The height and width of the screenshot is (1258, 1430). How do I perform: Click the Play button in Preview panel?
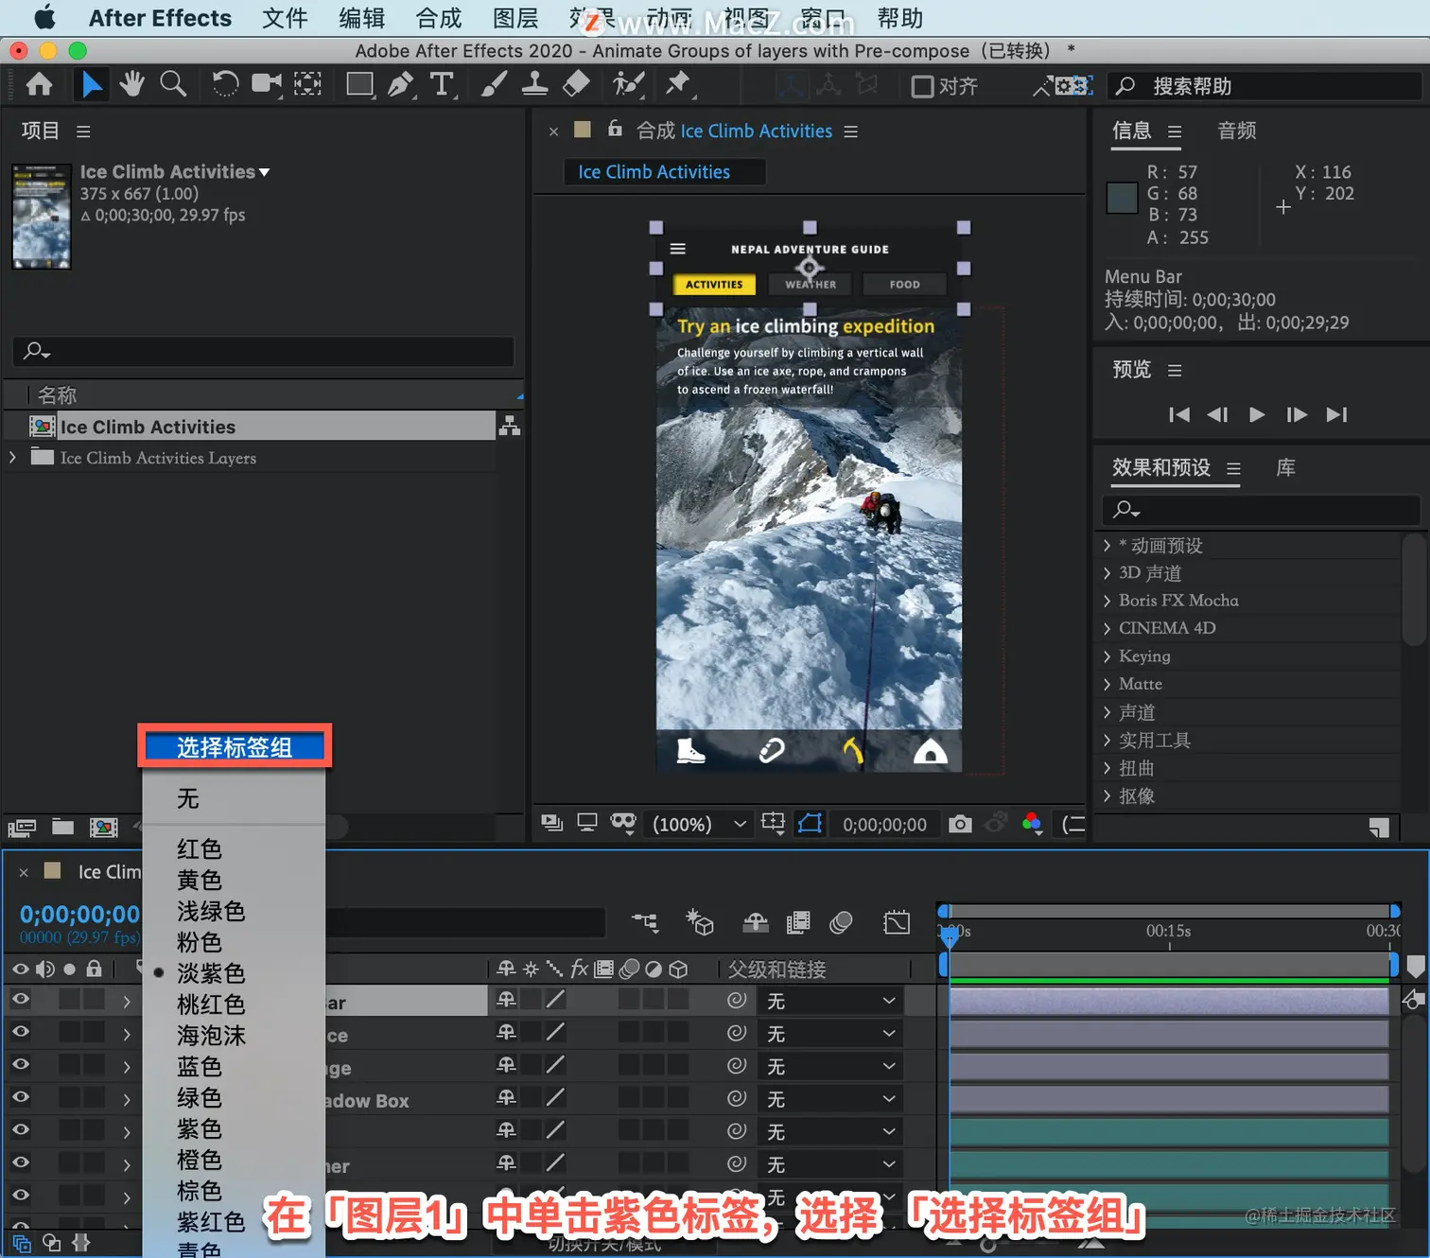pyautogui.click(x=1257, y=414)
